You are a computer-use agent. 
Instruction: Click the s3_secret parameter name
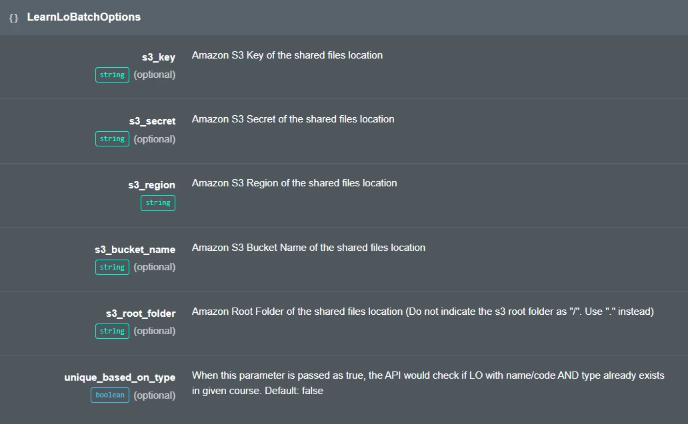(x=152, y=121)
